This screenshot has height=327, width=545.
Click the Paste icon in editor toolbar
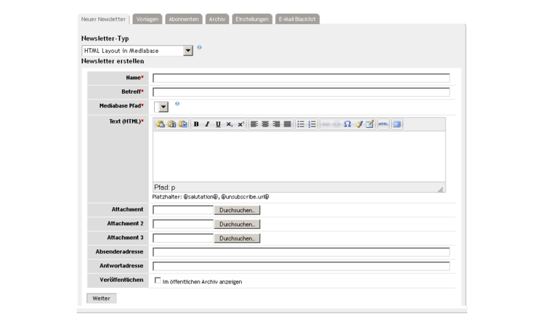(161, 124)
